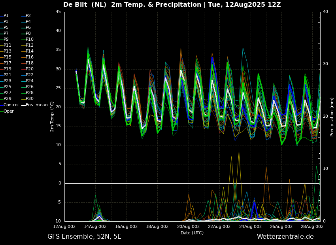
Task: Click the 26Aug 00z date tick
Action: [281, 227]
